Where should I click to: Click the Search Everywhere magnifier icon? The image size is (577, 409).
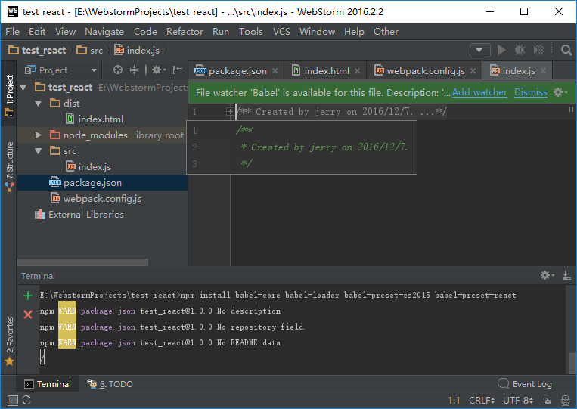click(x=566, y=50)
